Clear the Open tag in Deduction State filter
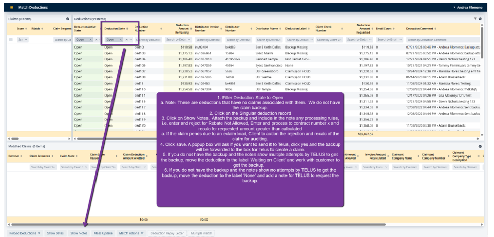The width and height of the screenshot is (494, 237). click(x=121, y=40)
